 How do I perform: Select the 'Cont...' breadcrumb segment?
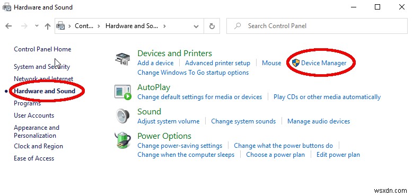(x=84, y=26)
